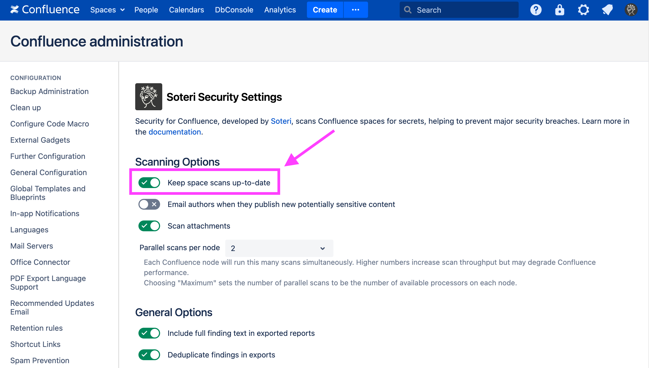
Task: Click the blue Create button
Action: click(325, 10)
